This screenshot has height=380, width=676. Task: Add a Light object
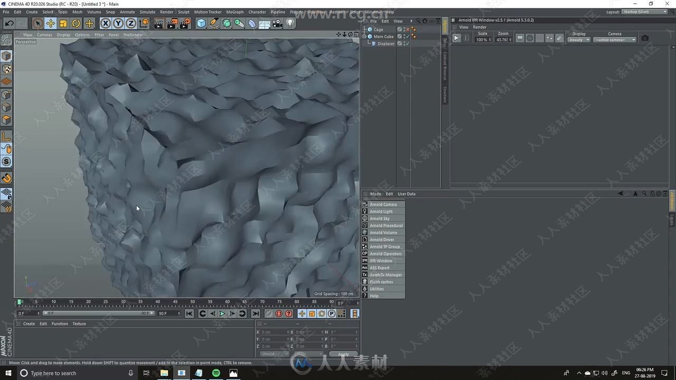[290, 23]
